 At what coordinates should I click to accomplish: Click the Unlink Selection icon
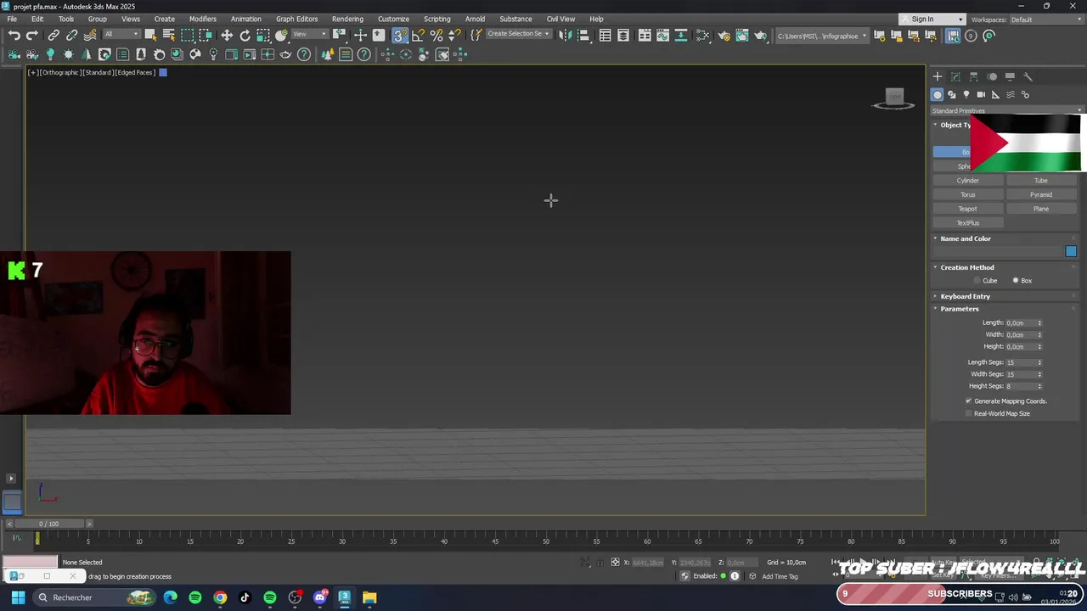[72, 36]
